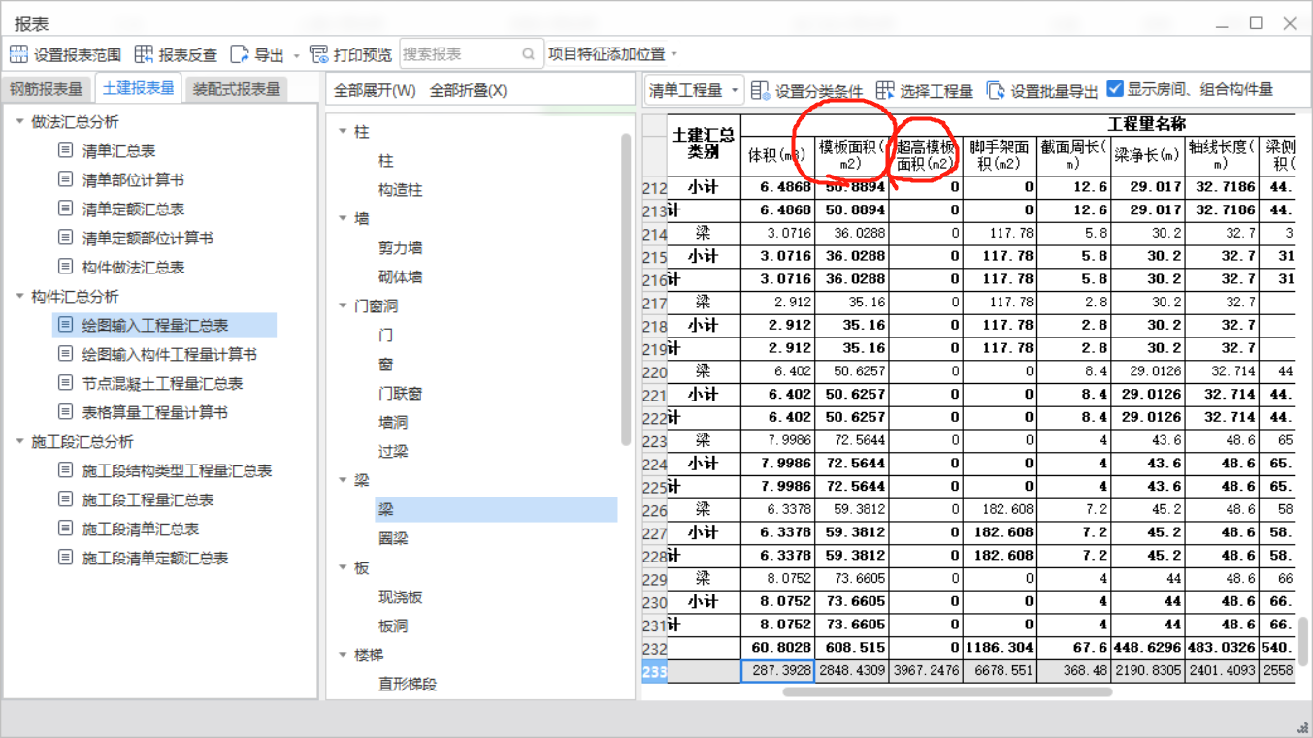
Task: Toggle 显示房间、组合构件量 checkbox
Action: click(1115, 88)
